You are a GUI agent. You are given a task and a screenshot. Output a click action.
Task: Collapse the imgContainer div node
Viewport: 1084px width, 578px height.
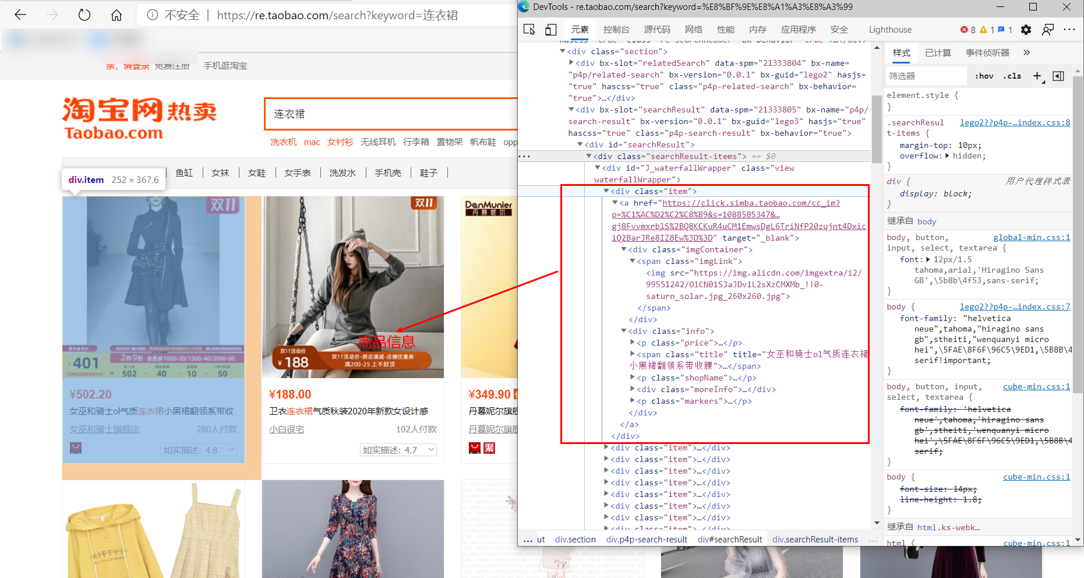(624, 249)
